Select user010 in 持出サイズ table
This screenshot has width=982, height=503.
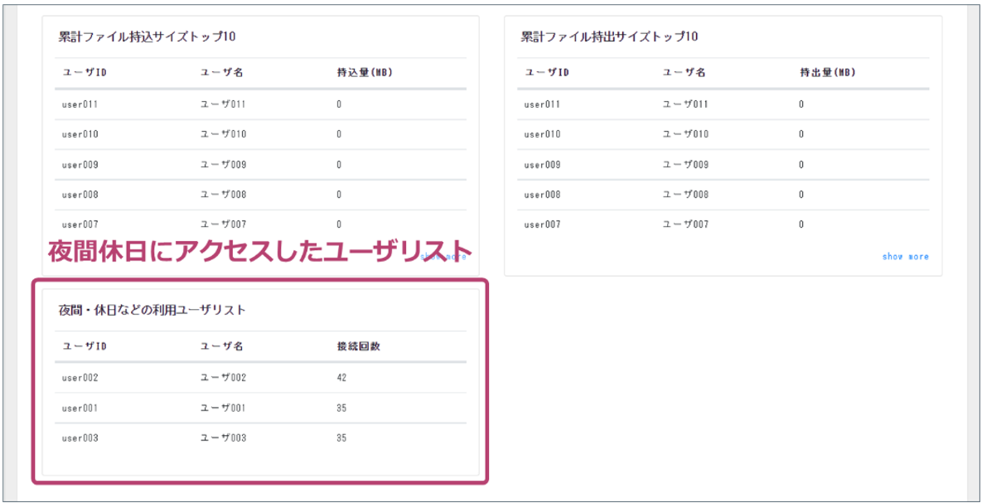542,134
